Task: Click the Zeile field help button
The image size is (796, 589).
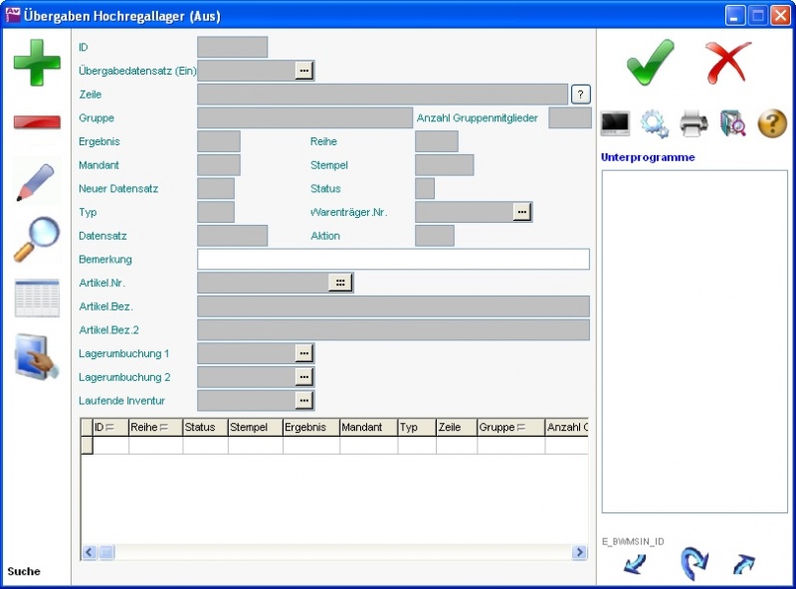Action: pos(581,95)
